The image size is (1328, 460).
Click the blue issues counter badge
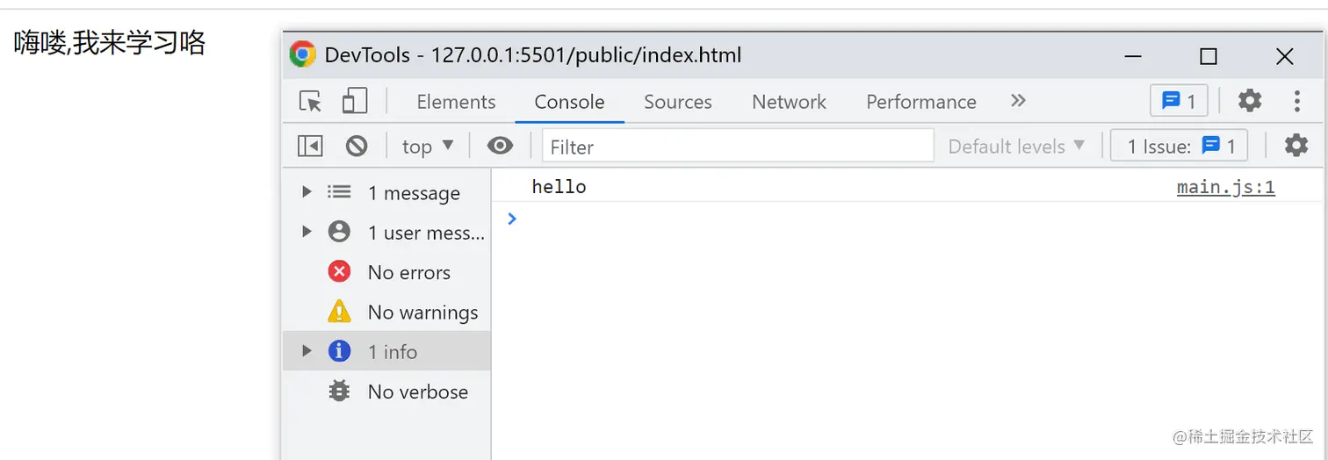pos(1179,101)
